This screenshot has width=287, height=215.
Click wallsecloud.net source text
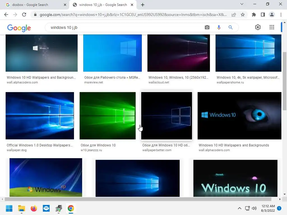(x=159, y=83)
